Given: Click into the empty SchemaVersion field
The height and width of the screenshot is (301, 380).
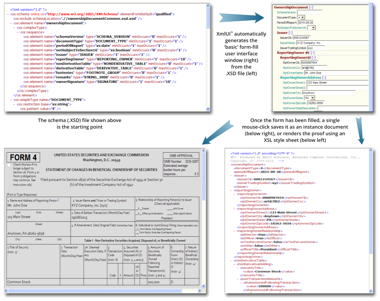Looking at the screenshot, I should [310, 13].
